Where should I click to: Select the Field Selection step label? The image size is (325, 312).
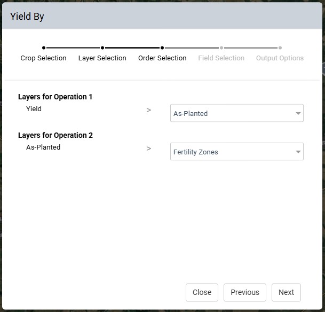point(221,58)
